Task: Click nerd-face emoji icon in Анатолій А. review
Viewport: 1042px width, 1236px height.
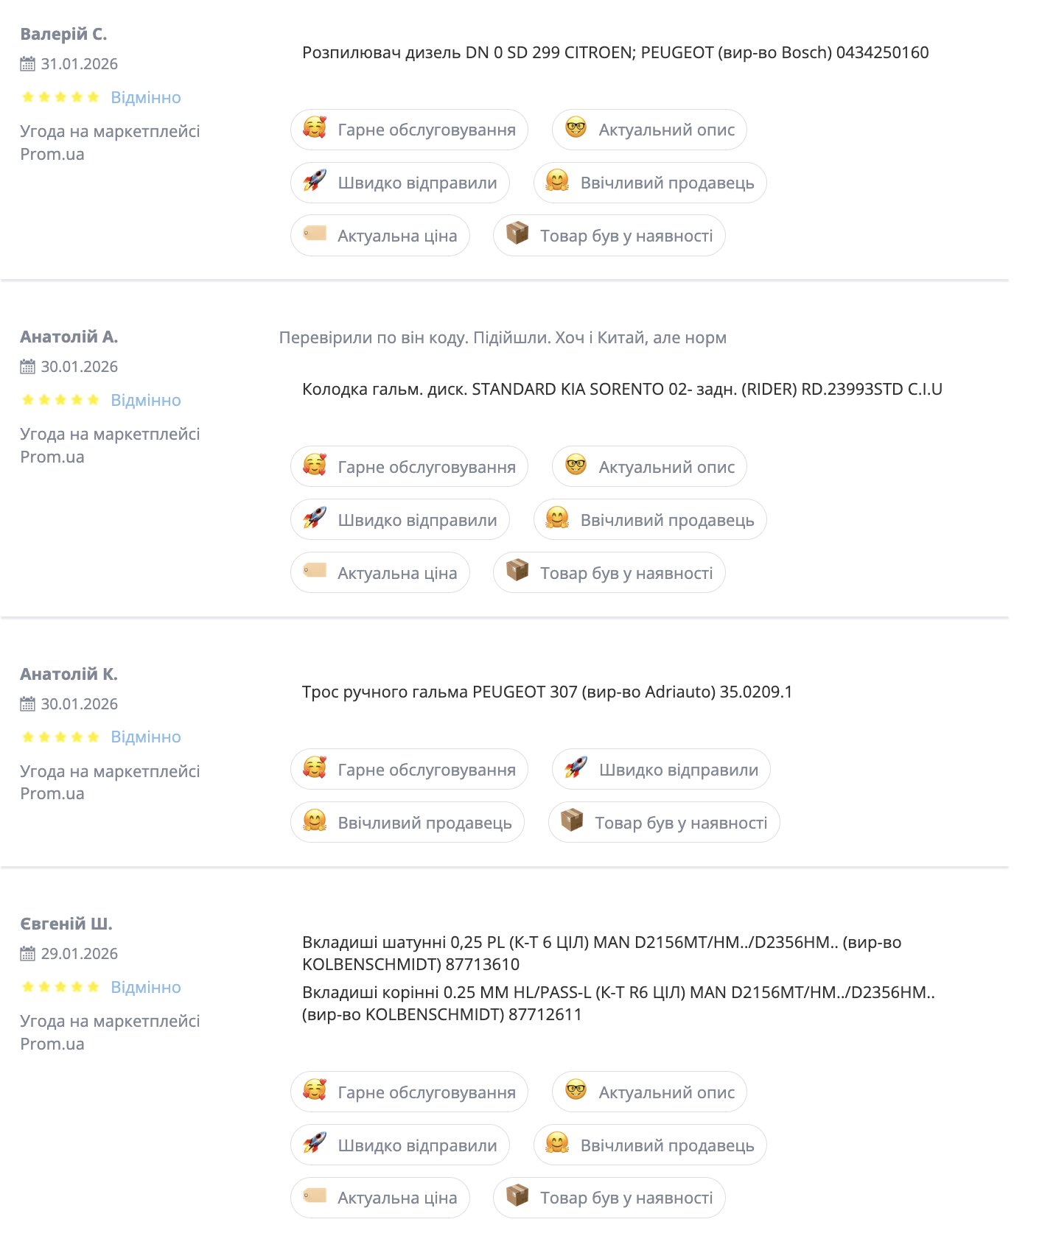Action: pos(576,465)
